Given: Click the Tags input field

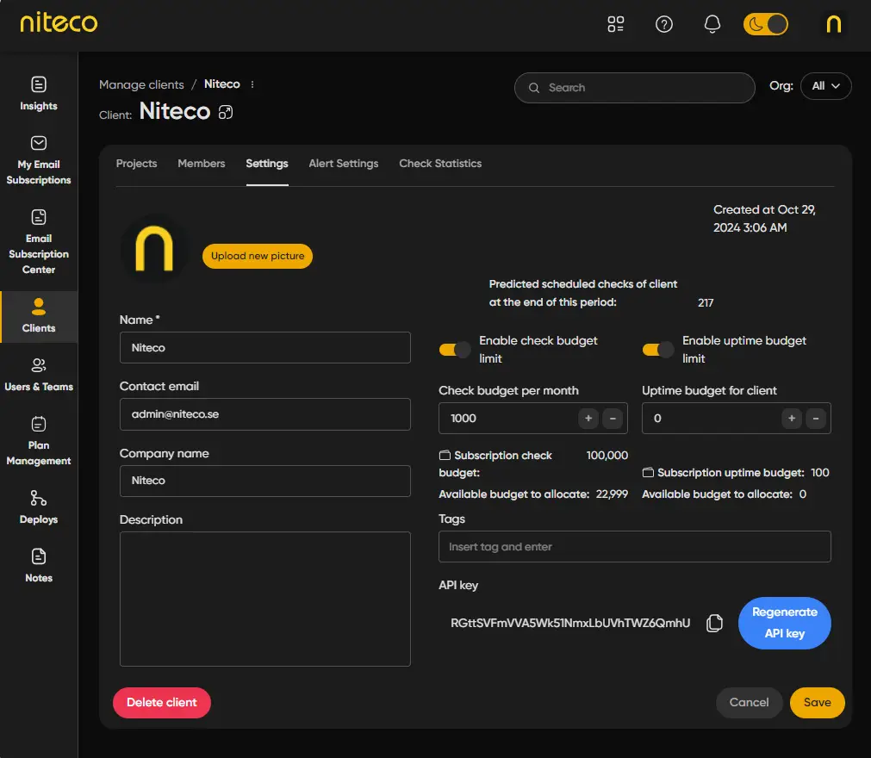Looking at the screenshot, I should coord(634,546).
